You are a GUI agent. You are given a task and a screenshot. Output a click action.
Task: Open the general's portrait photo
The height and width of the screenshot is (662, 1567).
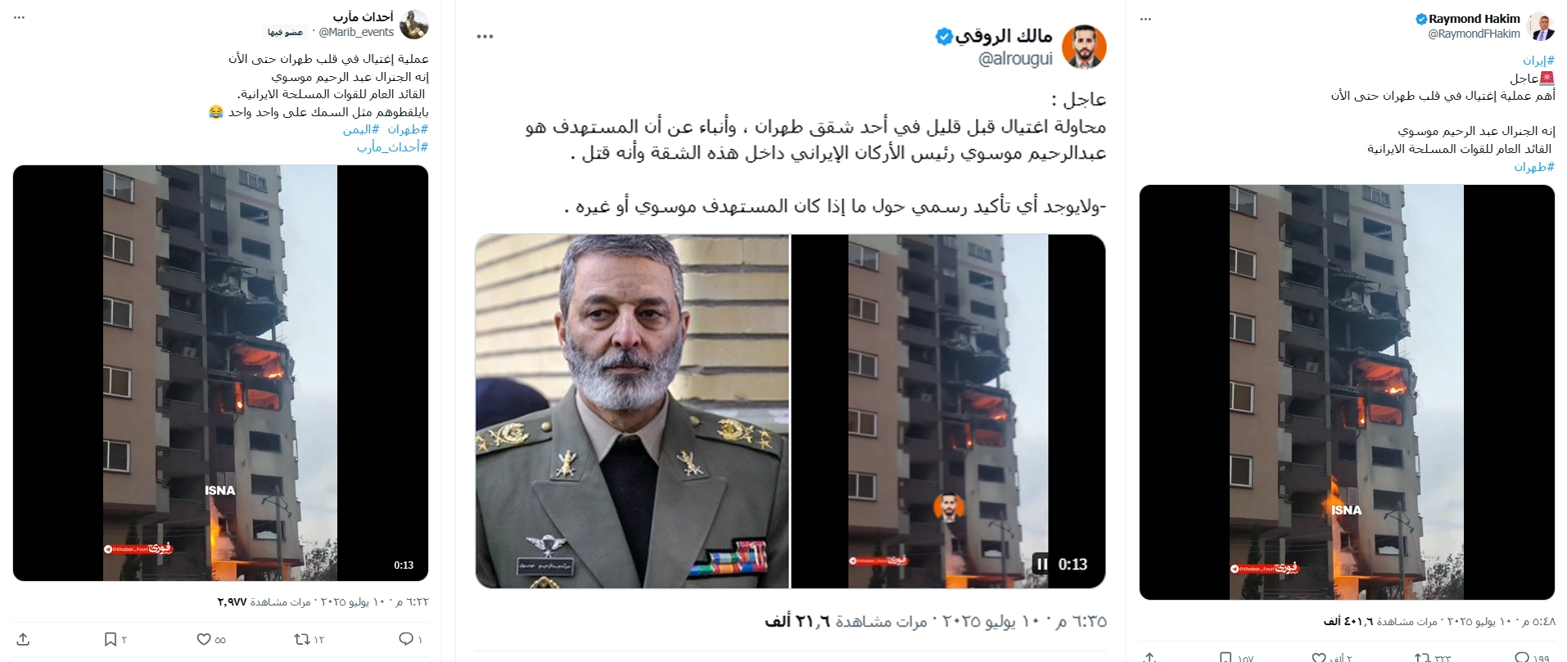(632, 411)
